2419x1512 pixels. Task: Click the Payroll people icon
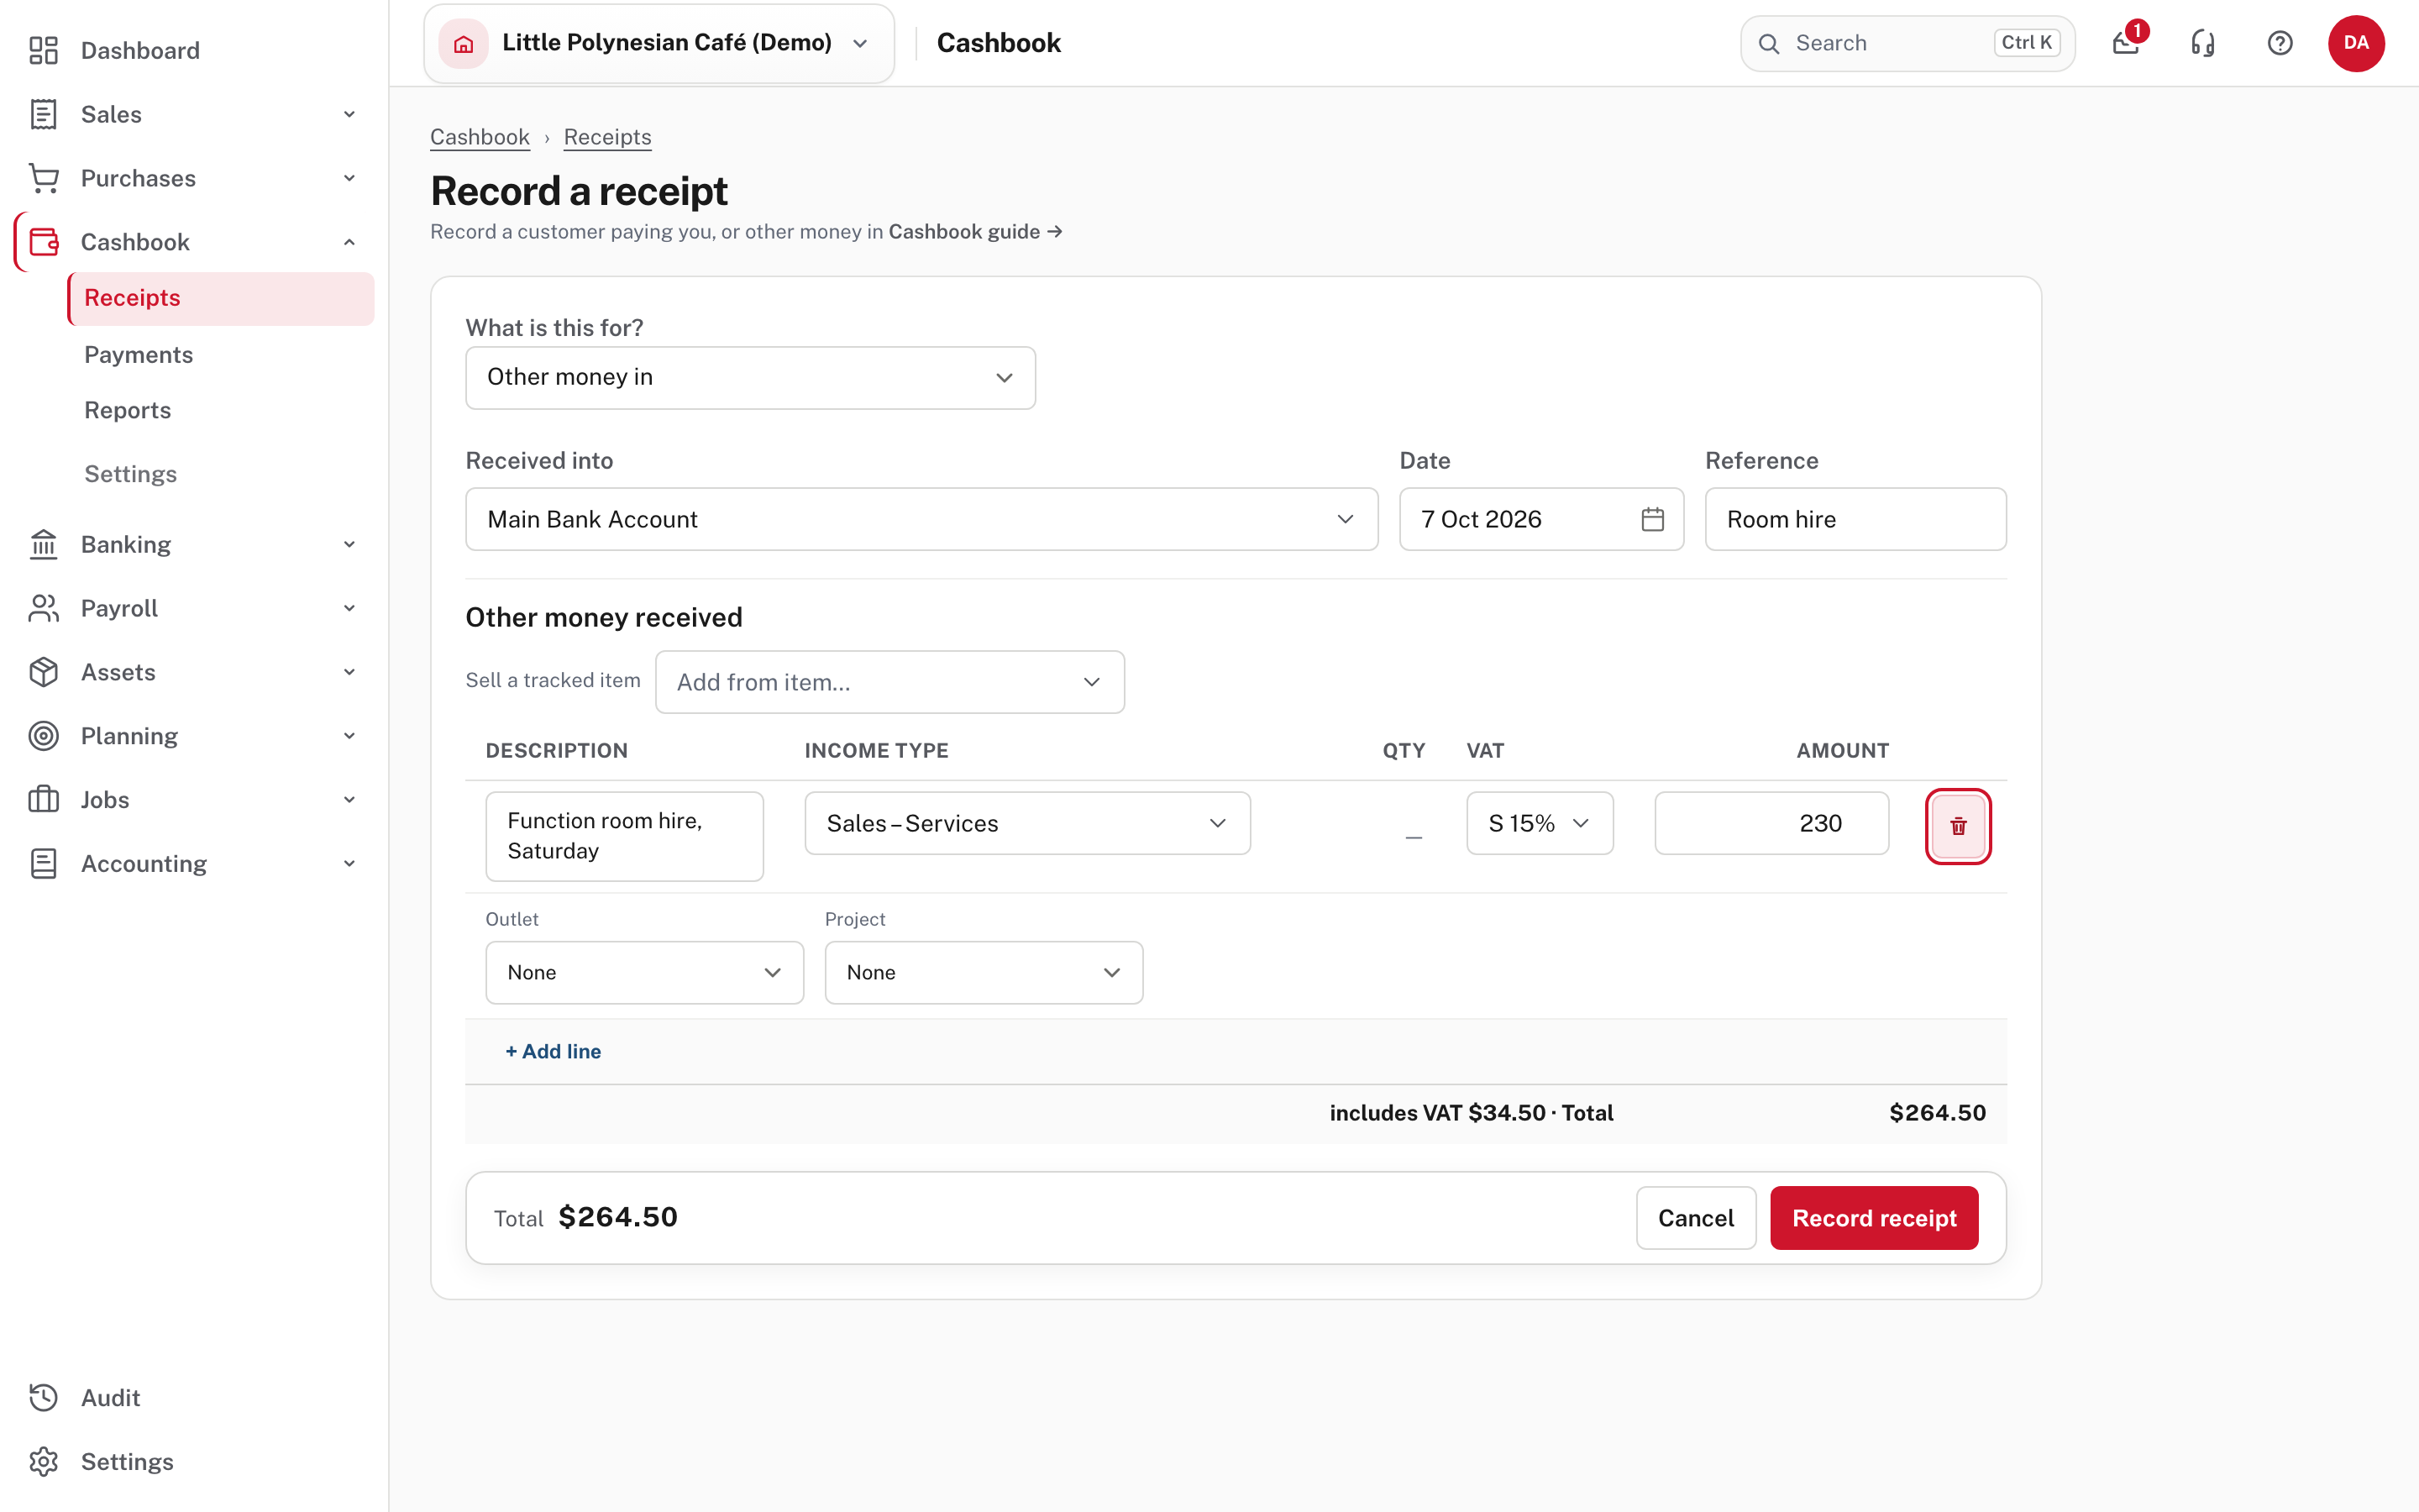pyautogui.click(x=43, y=608)
